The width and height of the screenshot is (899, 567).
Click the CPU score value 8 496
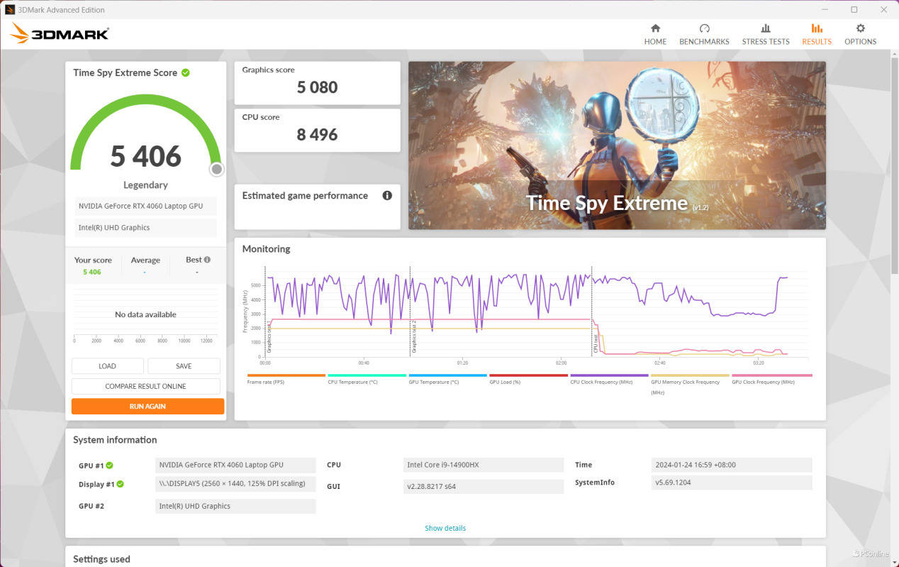(x=317, y=135)
